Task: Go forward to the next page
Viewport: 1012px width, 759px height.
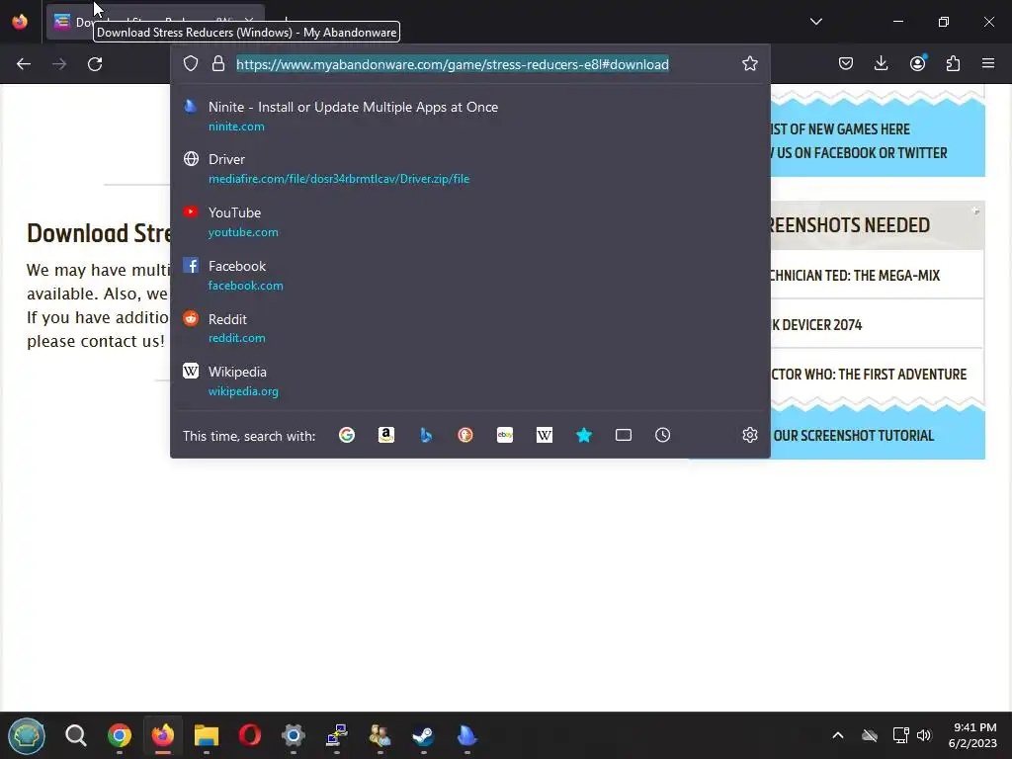Action: (x=59, y=64)
